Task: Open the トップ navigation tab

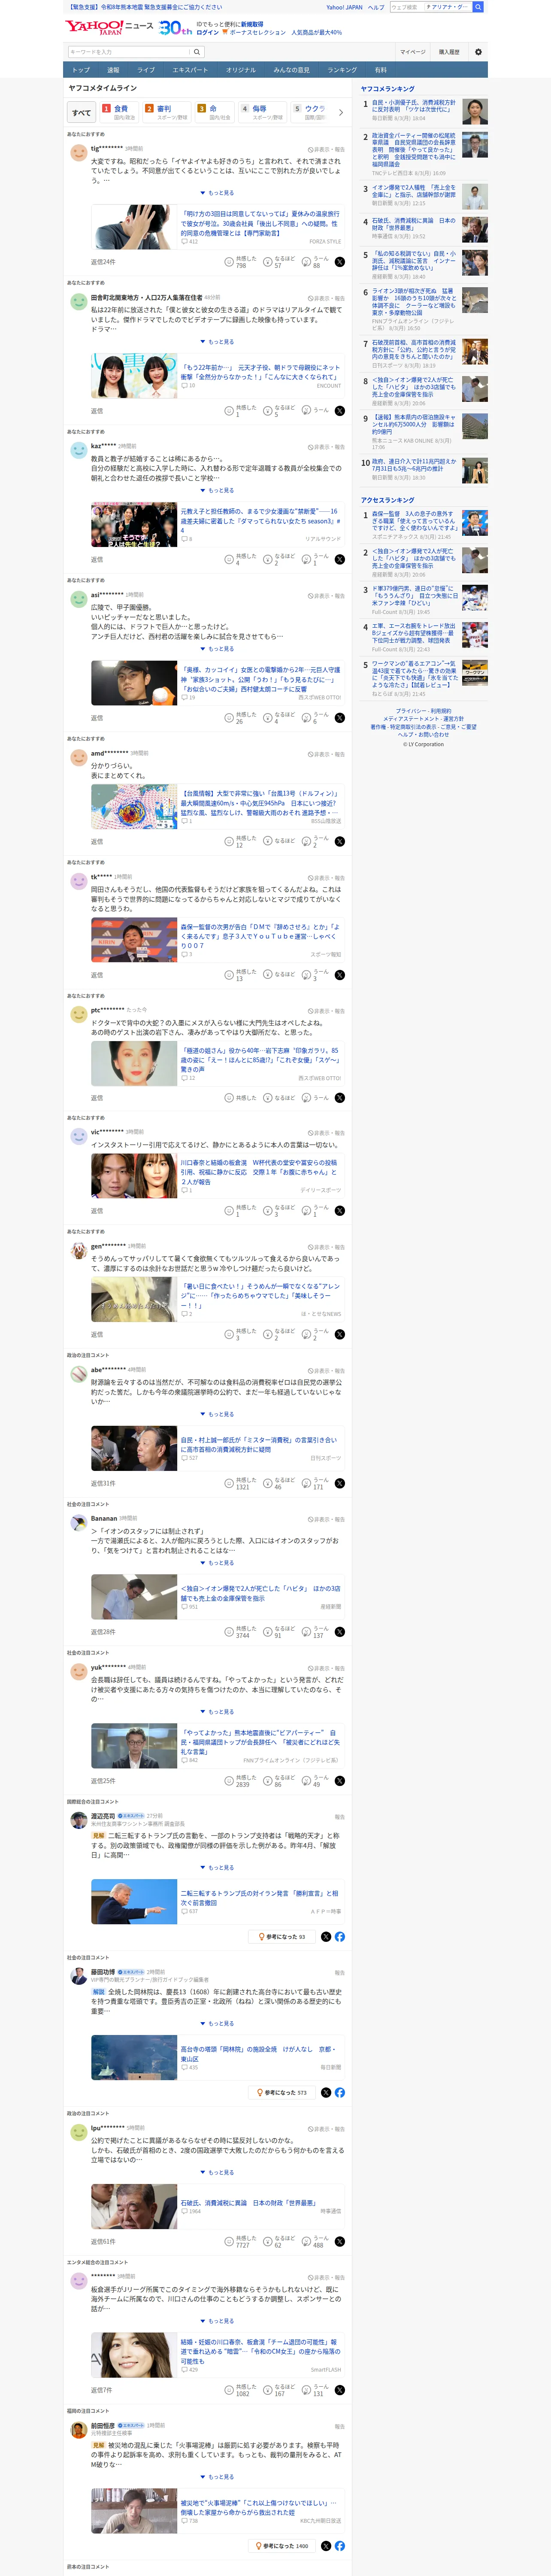Action: [81, 70]
